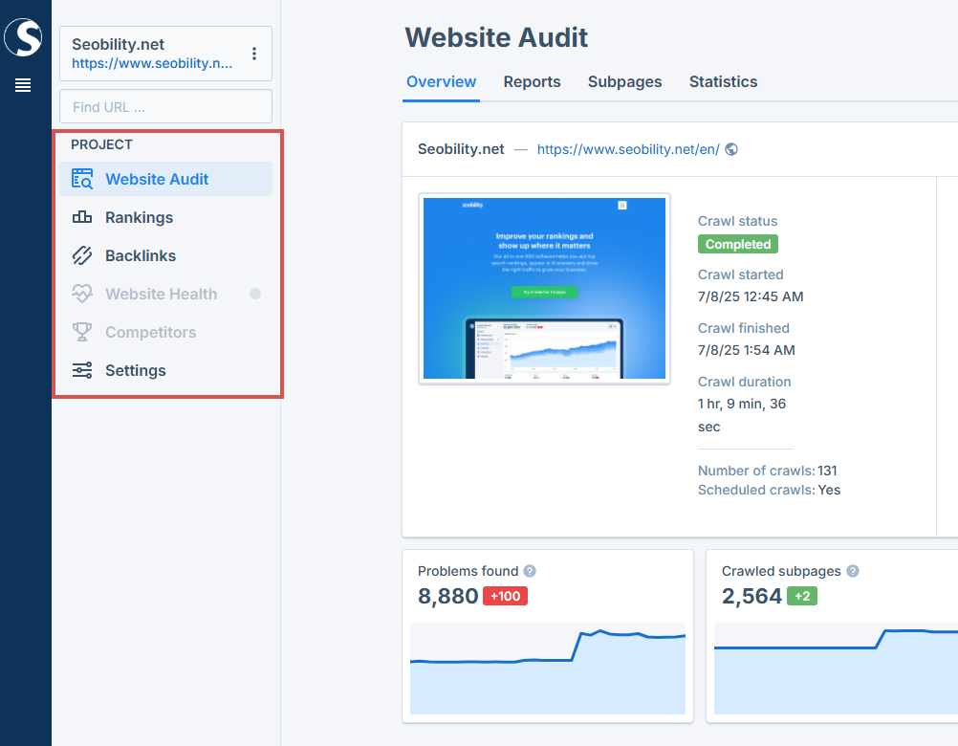Switch to the Reports tab
Screen dimensions: 958x746
(532, 81)
